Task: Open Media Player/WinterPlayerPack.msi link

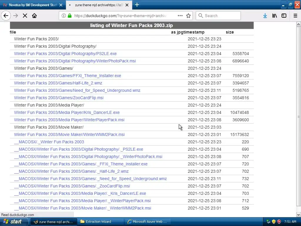Action: [69, 120]
